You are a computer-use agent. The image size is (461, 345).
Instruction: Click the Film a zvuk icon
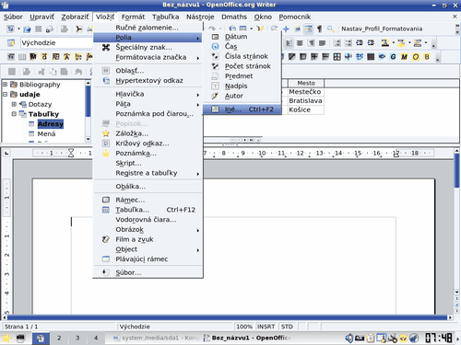coord(106,239)
